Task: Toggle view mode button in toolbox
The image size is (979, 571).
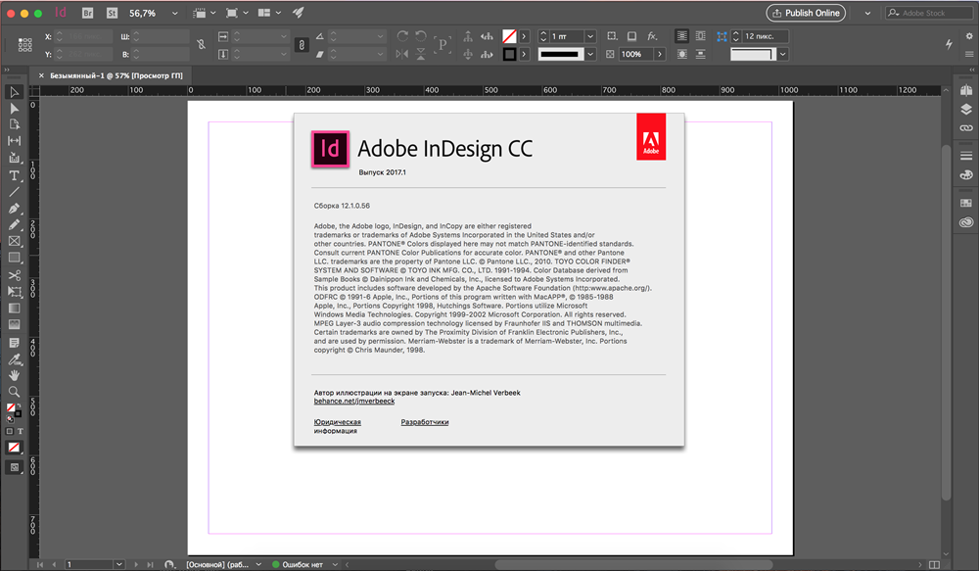Action: pyautogui.click(x=14, y=467)
